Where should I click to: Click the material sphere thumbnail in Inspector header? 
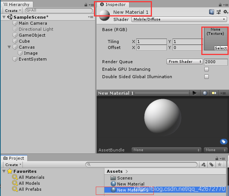(x=104, y=15)
